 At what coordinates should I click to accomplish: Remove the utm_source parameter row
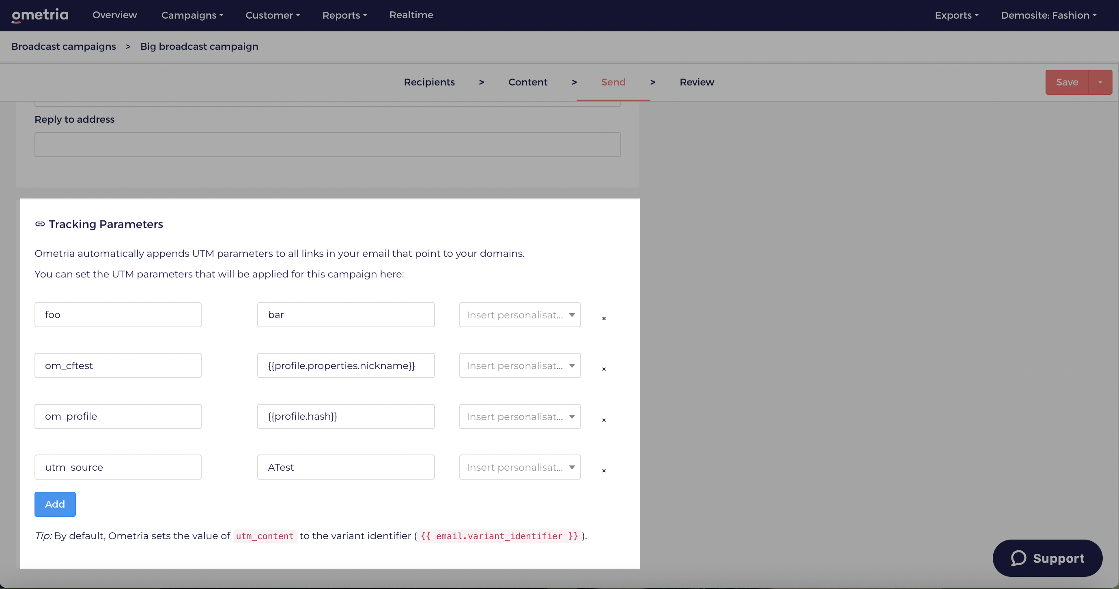click(x=604, y=471)
